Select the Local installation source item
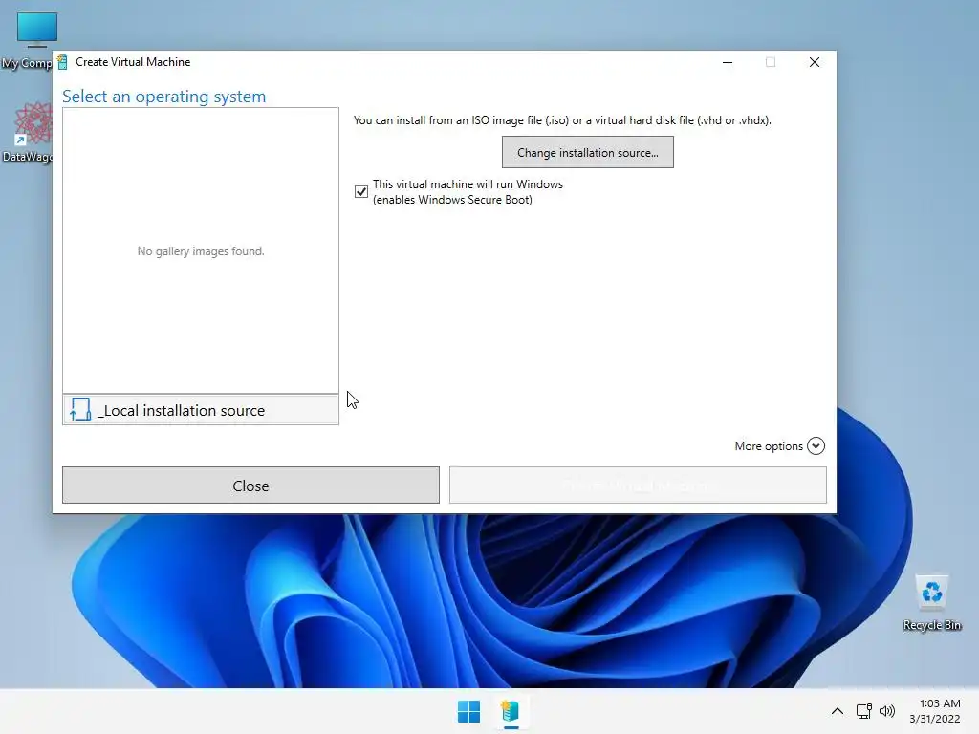The width and height of the screenshot is (979, 734). 201,410
